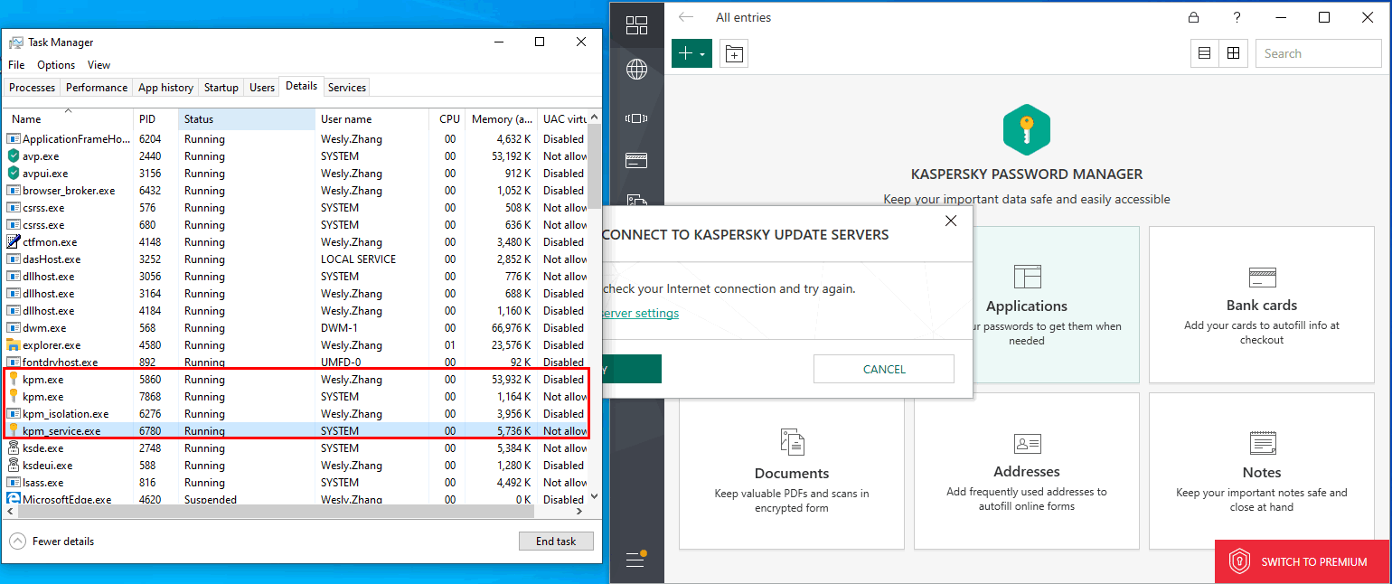
Task: Open the View menu in Task Manager
Action: click(99, 65)
